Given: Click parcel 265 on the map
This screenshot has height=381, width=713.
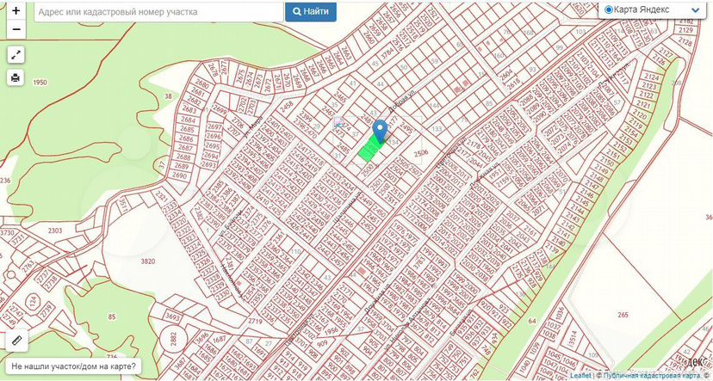Looking at the screenshot, I should (x=623, y=315).
